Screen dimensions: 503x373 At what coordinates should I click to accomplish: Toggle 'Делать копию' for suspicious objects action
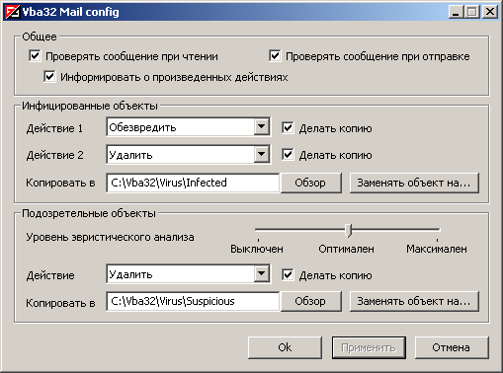288,275
